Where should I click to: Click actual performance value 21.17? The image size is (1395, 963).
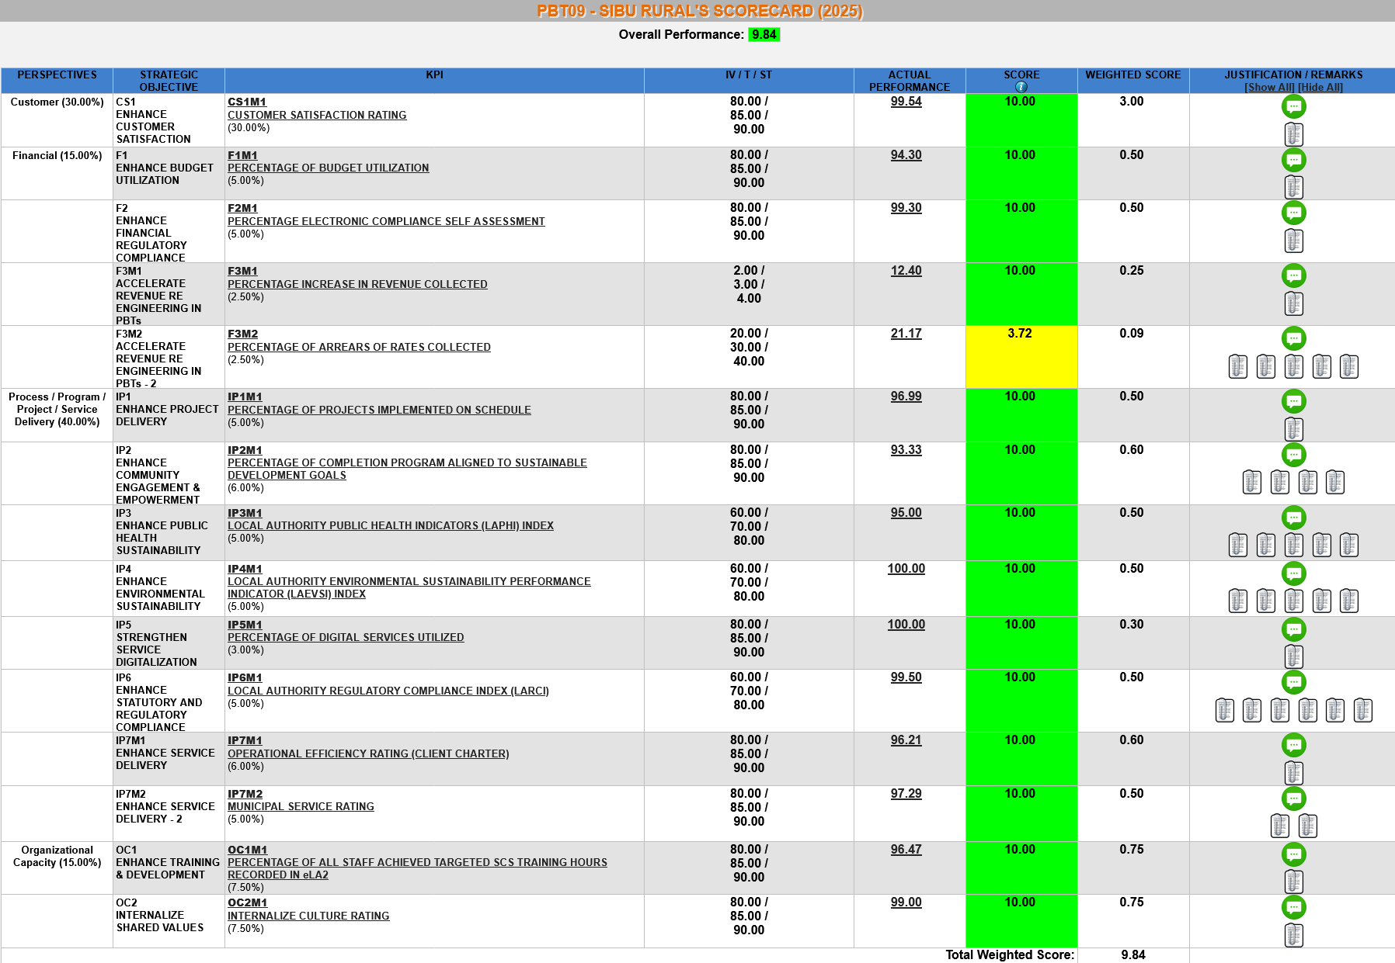coord(906,334)
